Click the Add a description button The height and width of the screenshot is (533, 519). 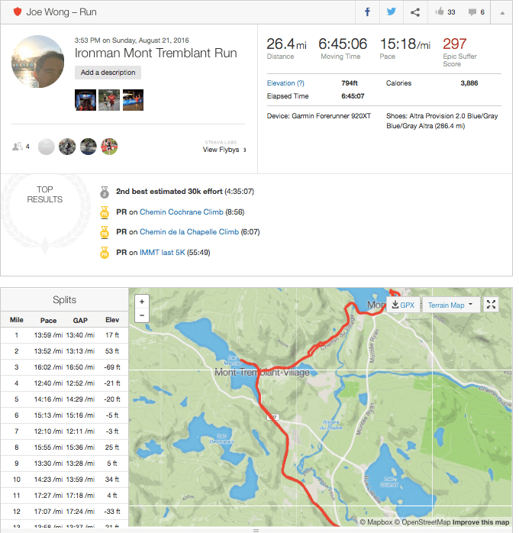pos(108,73)
